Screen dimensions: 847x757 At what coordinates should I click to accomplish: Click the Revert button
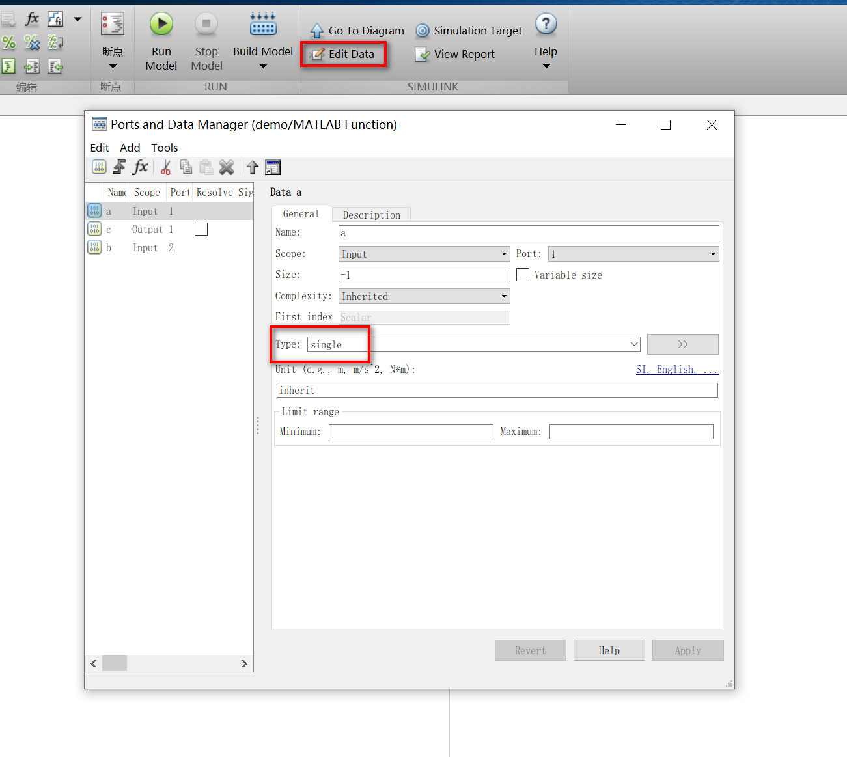tap(531, 650)
